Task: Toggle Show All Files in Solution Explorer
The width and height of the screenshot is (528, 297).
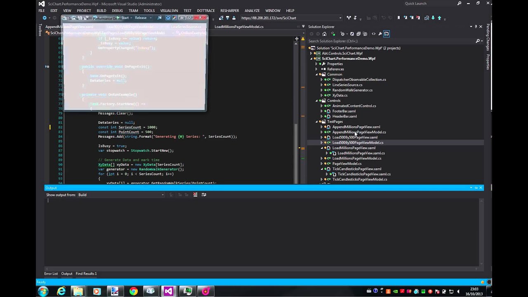Action: pyautogui.click(x=365, y=34)
